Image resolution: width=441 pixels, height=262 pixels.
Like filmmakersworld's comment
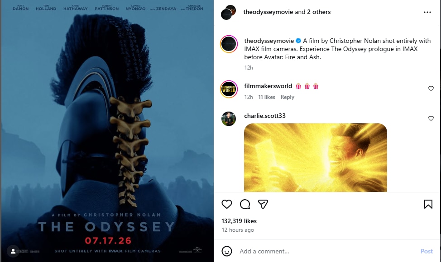point(431,89)
